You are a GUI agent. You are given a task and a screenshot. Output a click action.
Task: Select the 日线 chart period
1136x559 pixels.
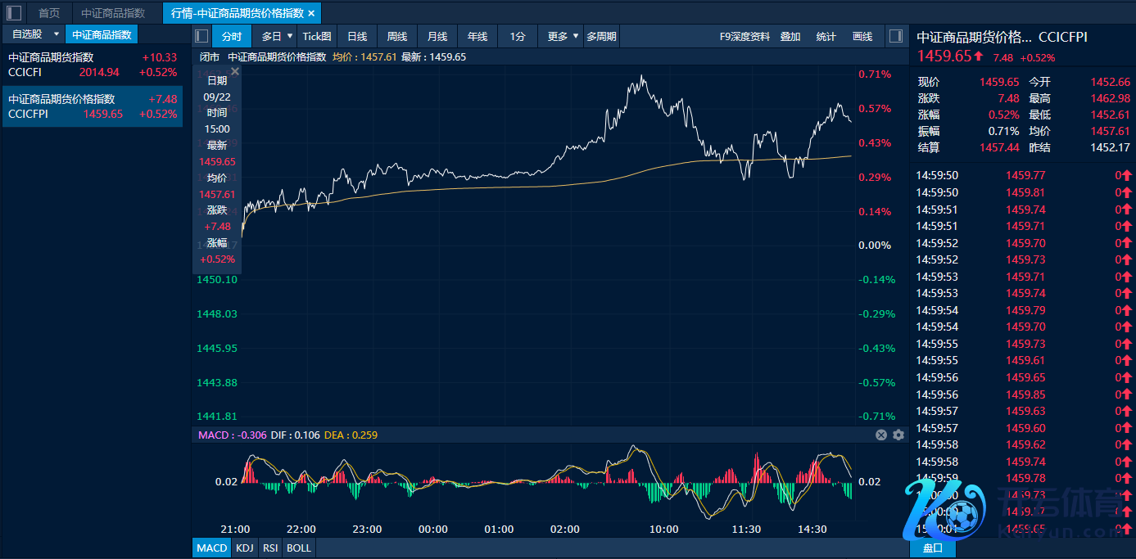357,36
